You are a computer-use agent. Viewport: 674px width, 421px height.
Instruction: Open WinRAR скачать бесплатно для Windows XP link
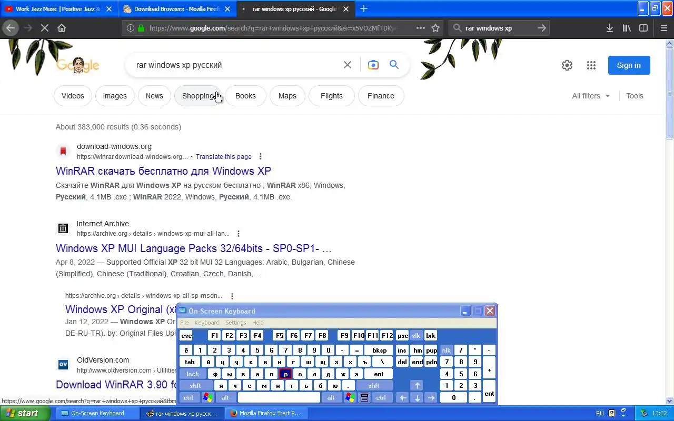point(163,171)
